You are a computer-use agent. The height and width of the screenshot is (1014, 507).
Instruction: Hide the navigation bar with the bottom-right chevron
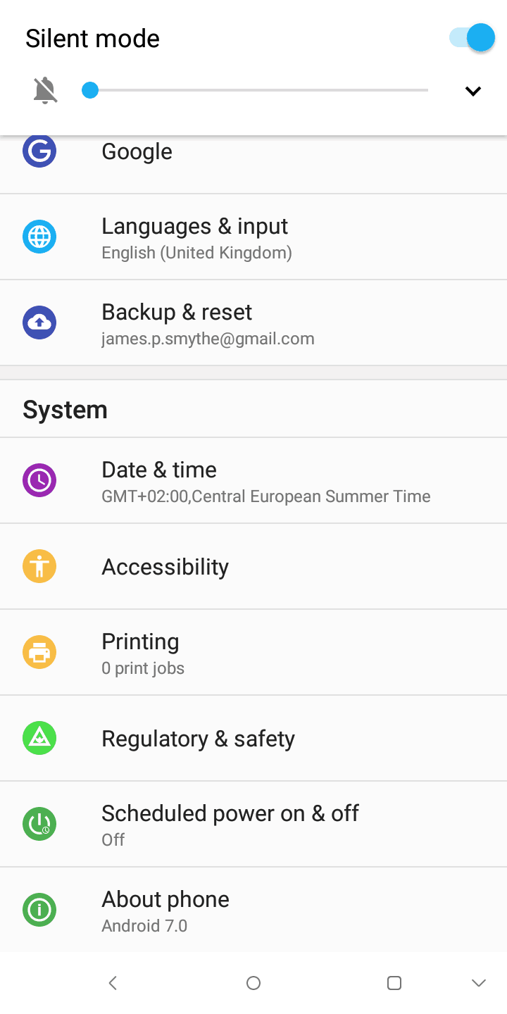click(479, 983)
